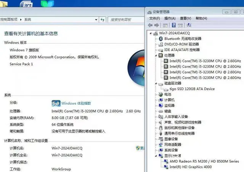Click the 系统 breadcrumb in address bar
Screen dimensions: 244x172
click(x=28, y=19)
